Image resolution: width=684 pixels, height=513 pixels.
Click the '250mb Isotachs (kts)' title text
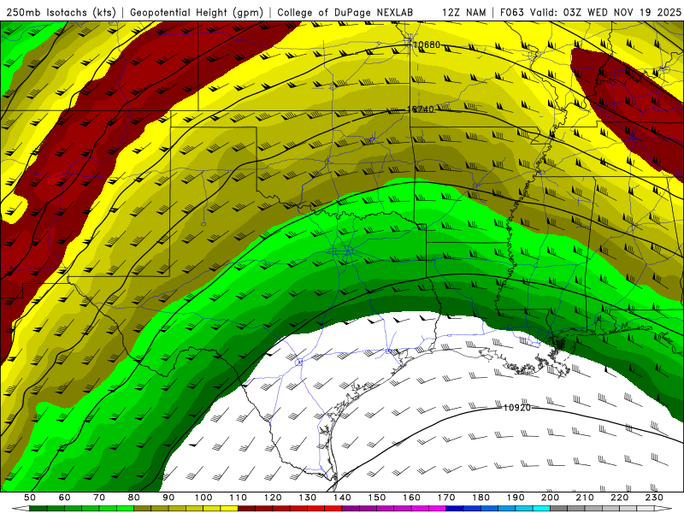pos(61,12)
